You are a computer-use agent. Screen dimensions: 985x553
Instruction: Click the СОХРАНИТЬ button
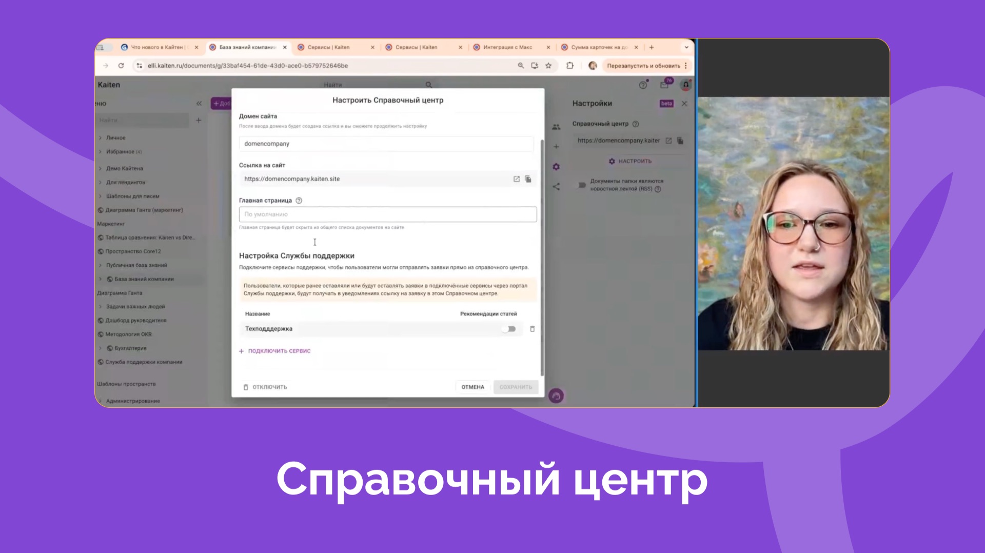(516, 387)
